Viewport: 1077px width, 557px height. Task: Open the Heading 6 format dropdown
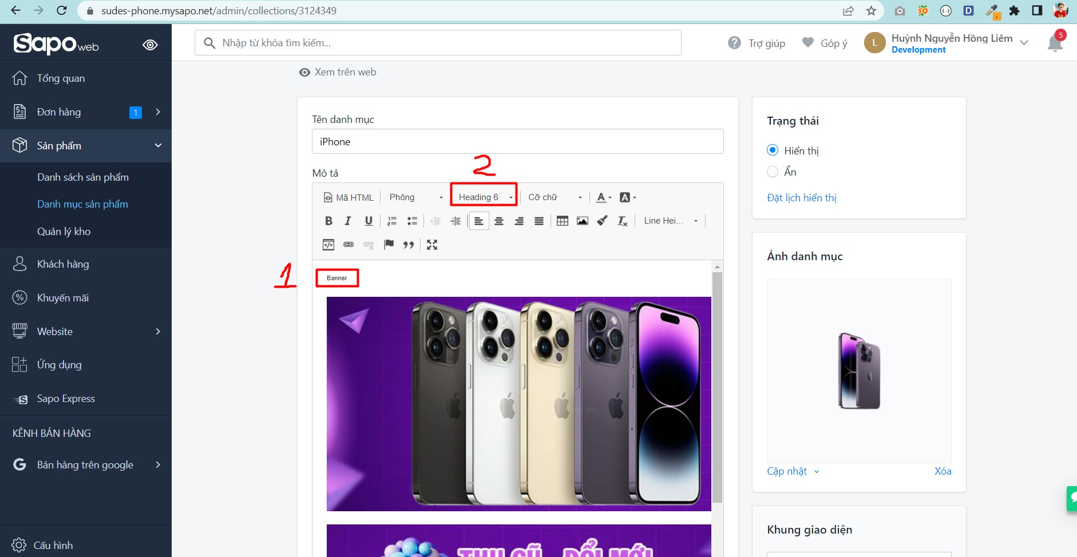[x=485, y=197]
